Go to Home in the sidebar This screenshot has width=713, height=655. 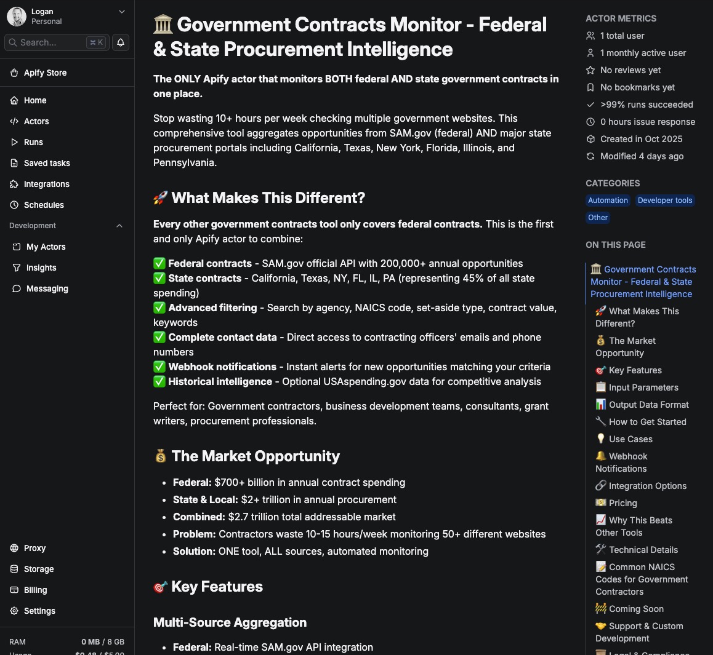(x=34, y=100)
